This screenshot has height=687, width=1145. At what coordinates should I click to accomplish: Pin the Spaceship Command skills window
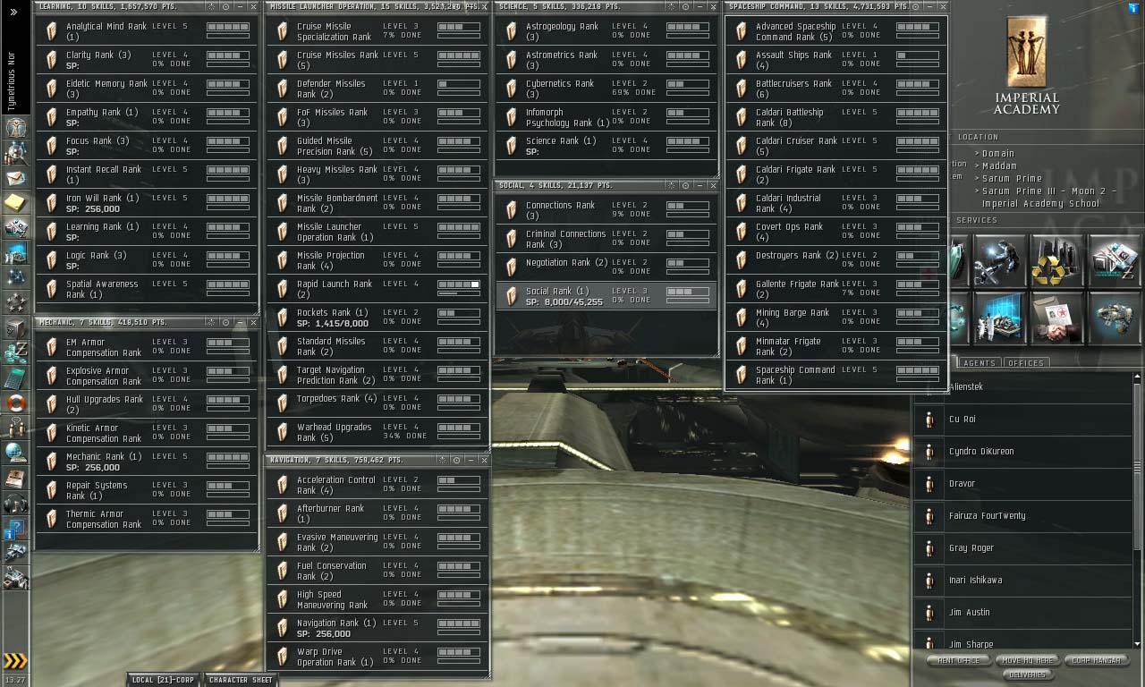(915, 6)
